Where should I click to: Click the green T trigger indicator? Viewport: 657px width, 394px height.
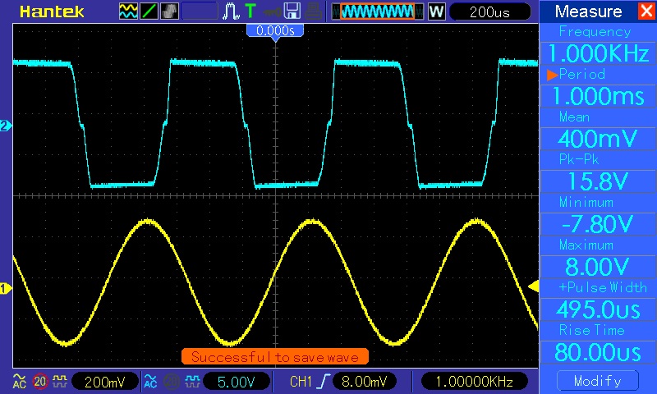click(250, 11)
